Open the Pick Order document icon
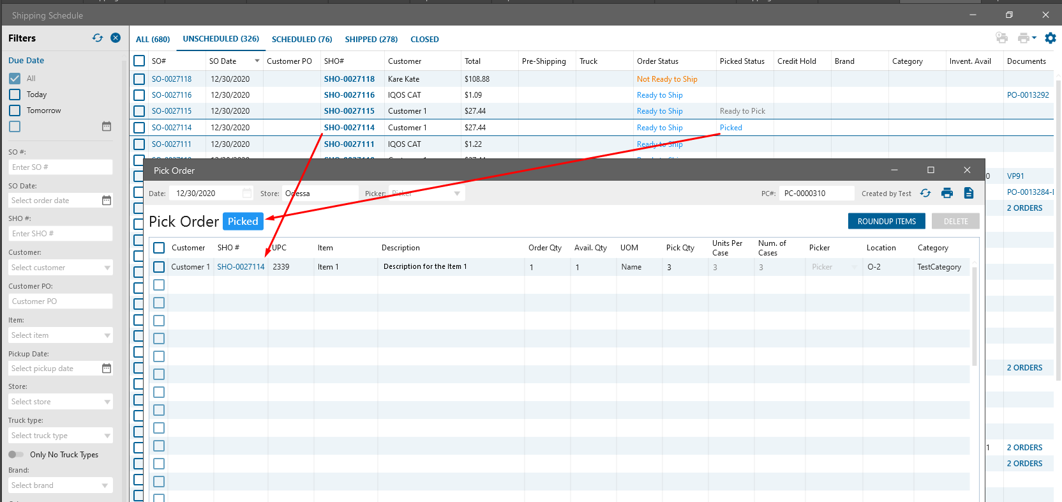Viewport: 1062px width, 502px height. (x=968, y=194)
